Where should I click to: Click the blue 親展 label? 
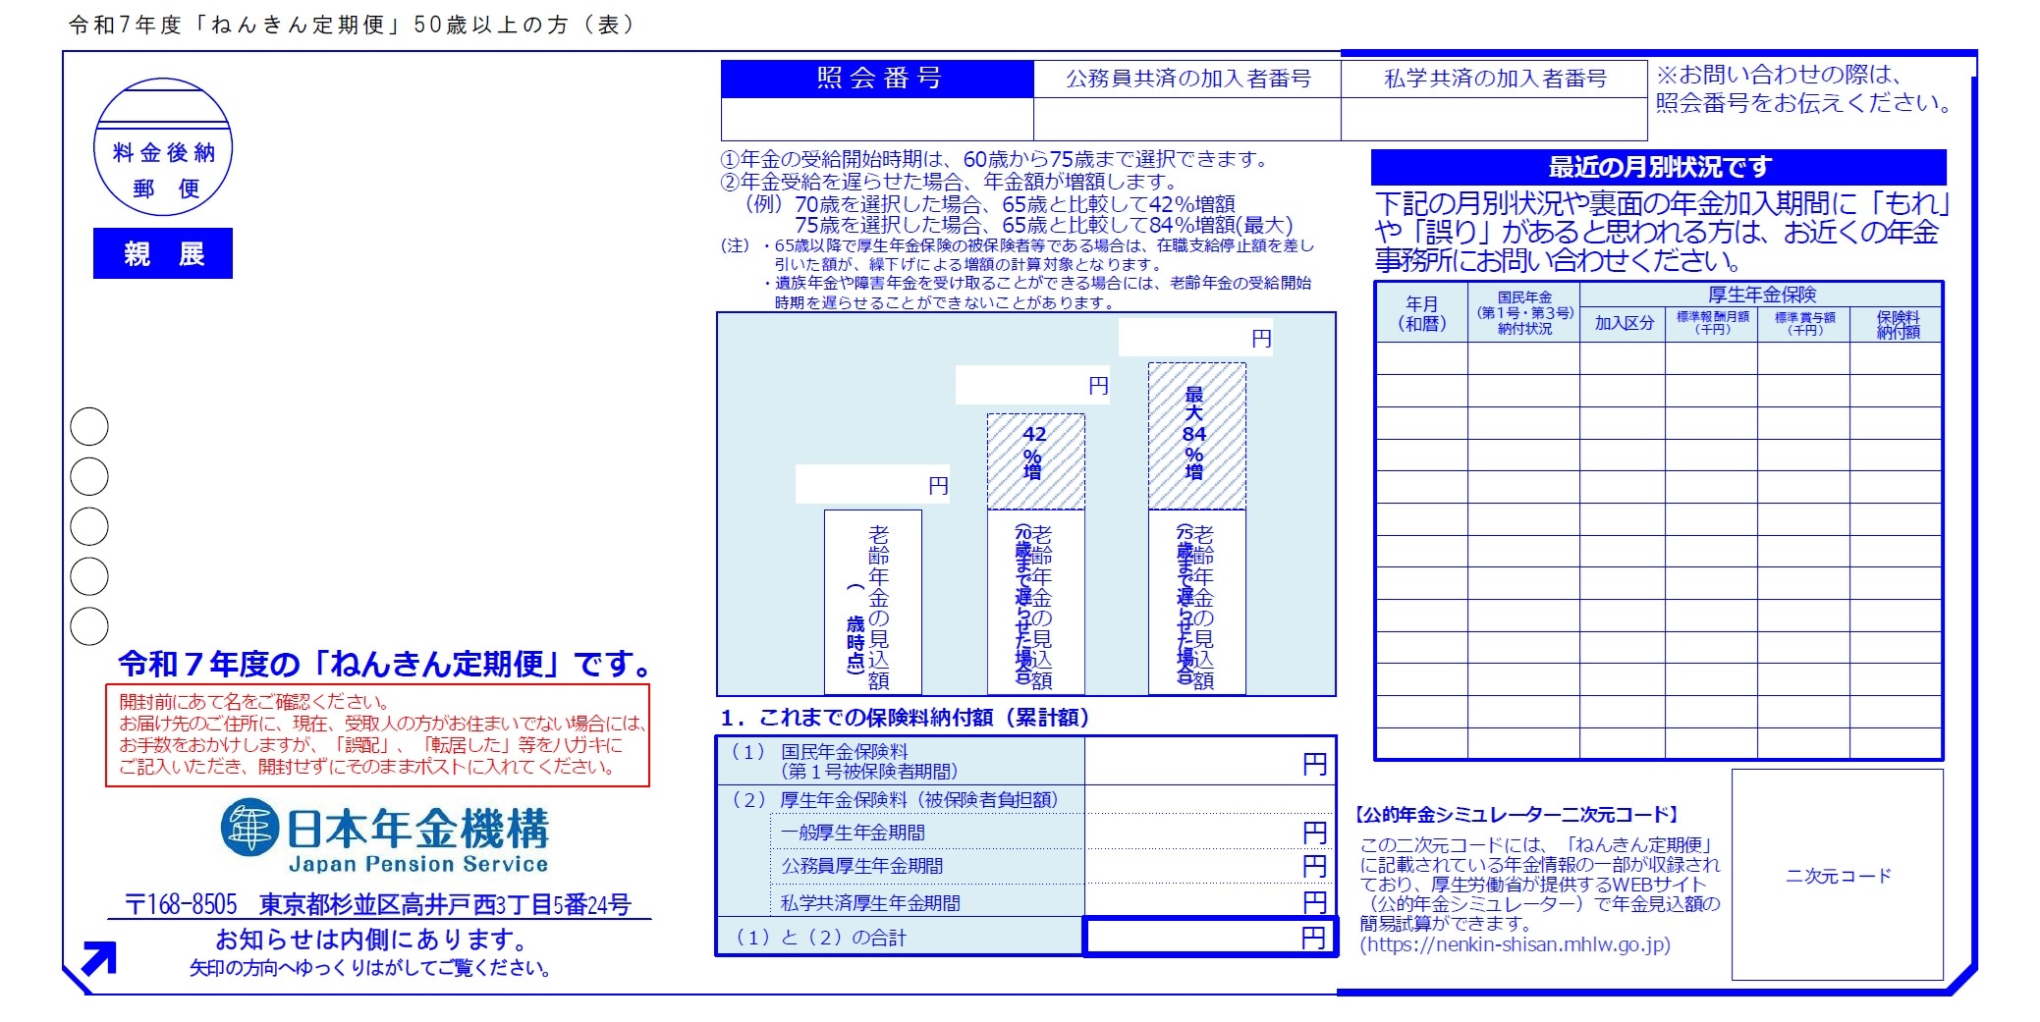point(163,253)
